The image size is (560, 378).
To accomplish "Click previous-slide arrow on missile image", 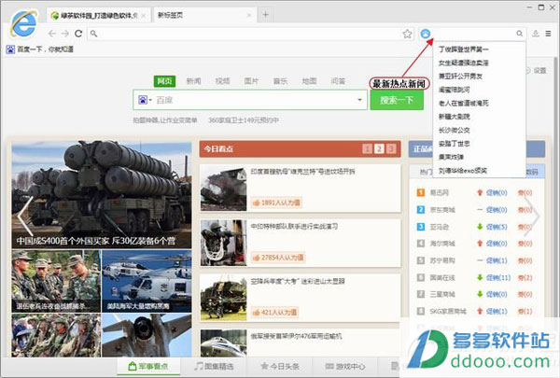I will click(24, 216).
